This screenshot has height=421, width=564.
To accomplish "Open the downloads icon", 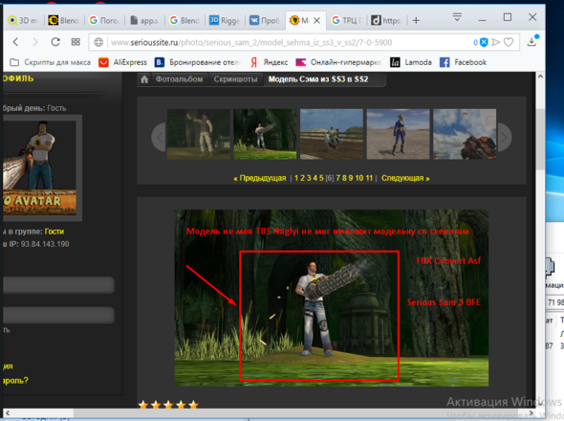I will [x=531, y=42].
